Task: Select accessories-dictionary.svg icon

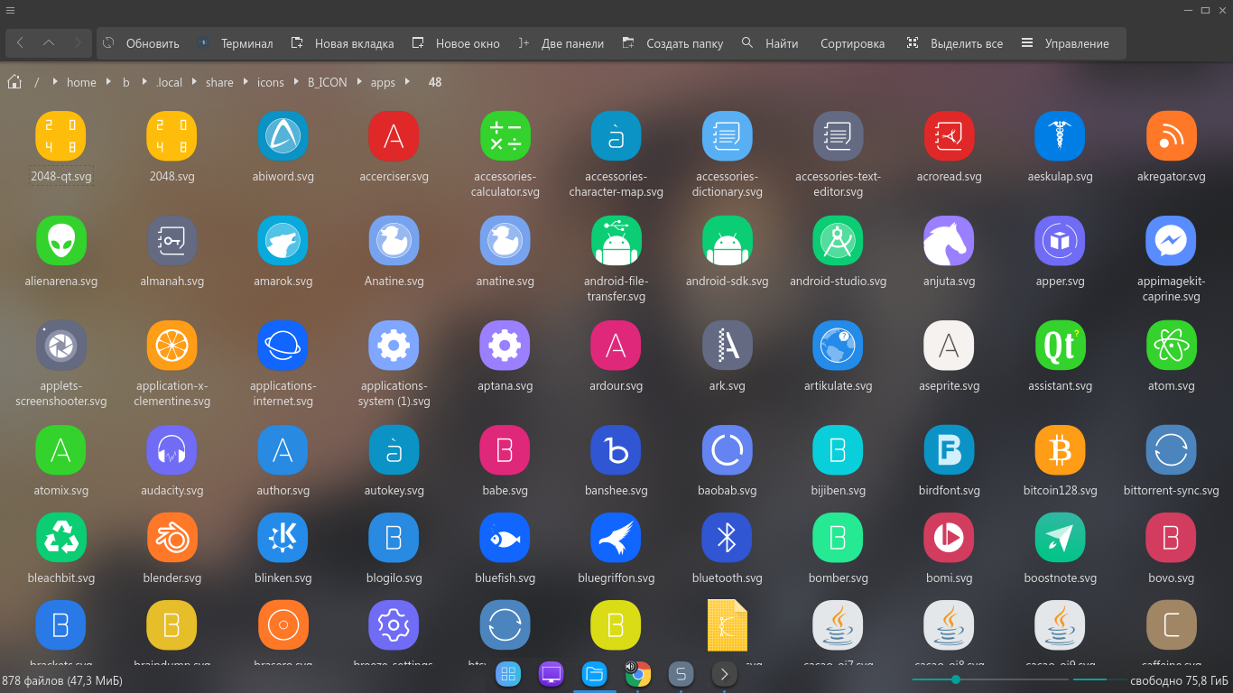Action: point(728,136)
